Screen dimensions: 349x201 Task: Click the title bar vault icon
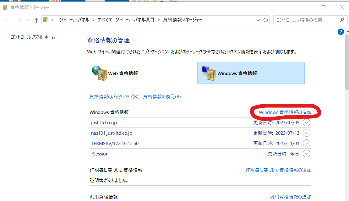click(x=5, y=7)
